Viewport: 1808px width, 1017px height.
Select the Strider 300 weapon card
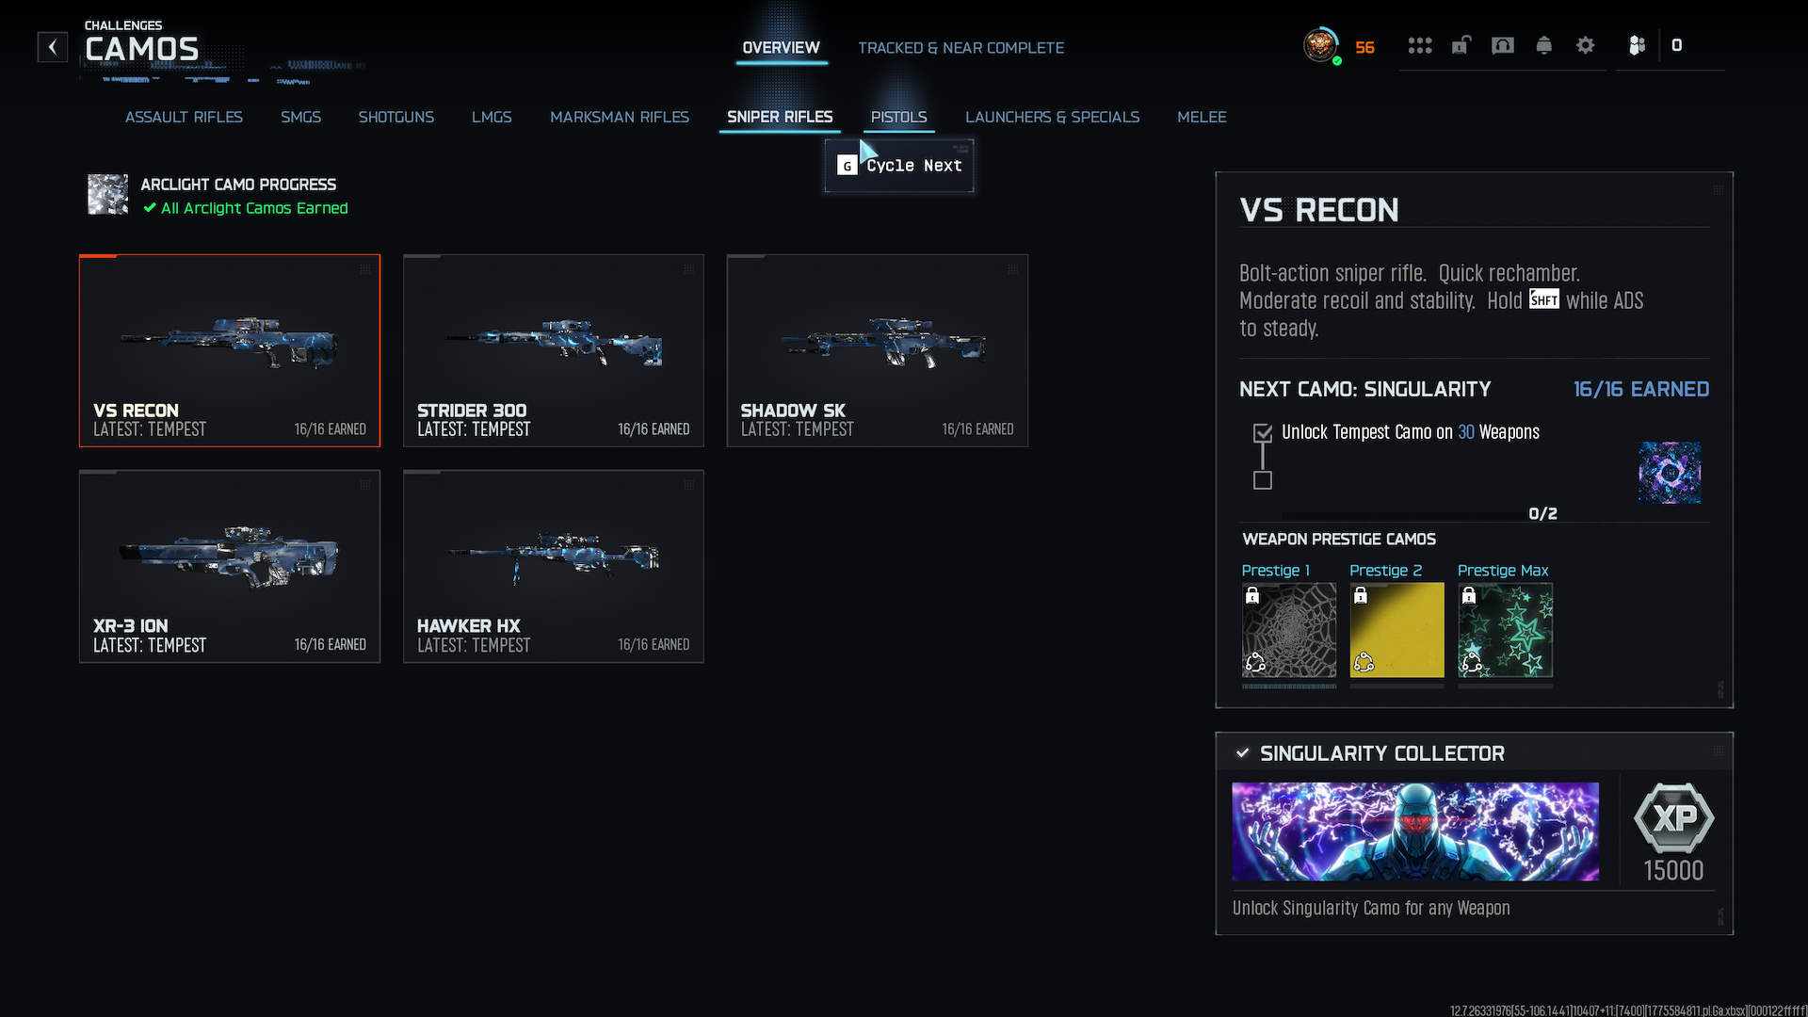coord(554,350)
